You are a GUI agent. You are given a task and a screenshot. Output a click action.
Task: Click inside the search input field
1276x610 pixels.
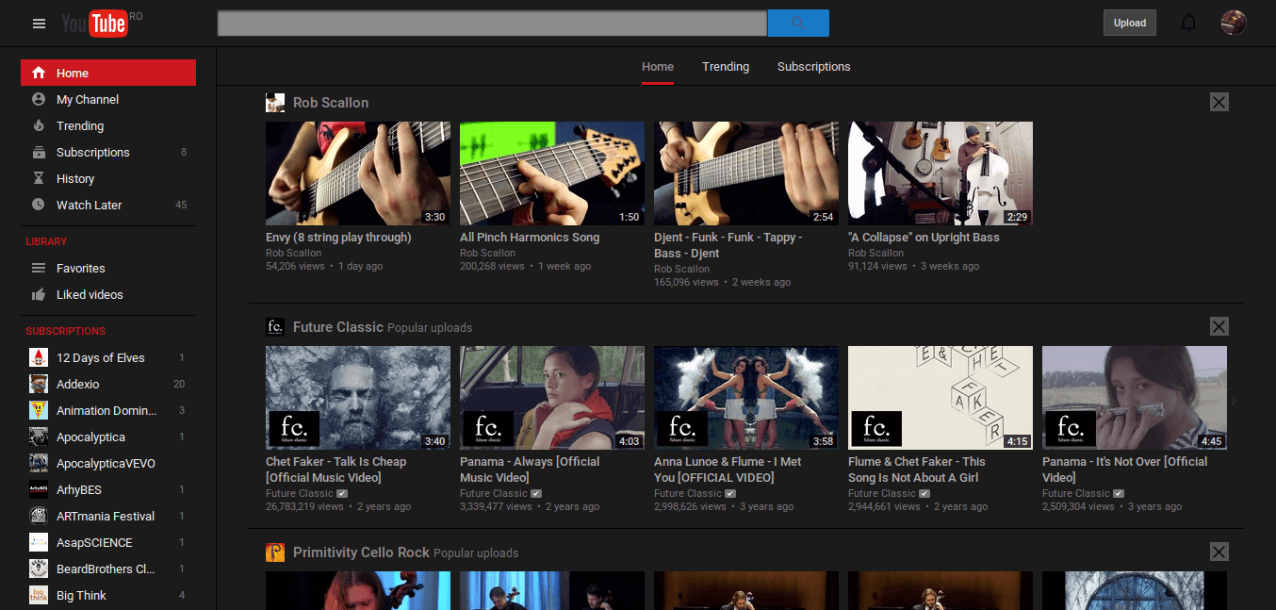(492, 24)
